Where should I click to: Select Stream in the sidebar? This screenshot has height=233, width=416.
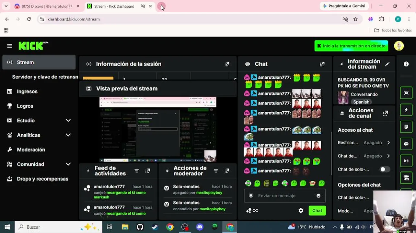coord(39,62)
